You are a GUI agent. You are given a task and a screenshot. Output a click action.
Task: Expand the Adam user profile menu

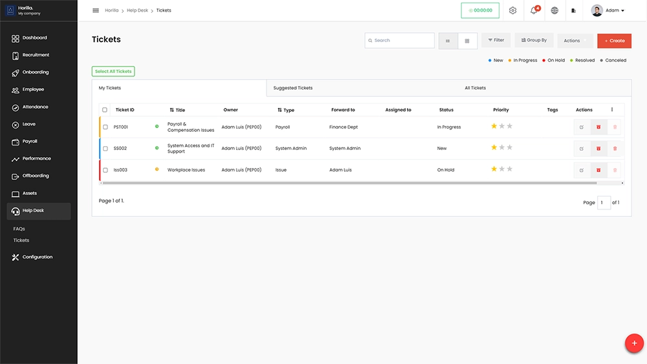tap(608, 10)
